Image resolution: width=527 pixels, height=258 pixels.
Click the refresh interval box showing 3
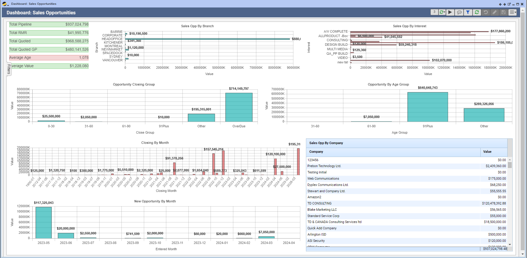click(x=434, y=12)
